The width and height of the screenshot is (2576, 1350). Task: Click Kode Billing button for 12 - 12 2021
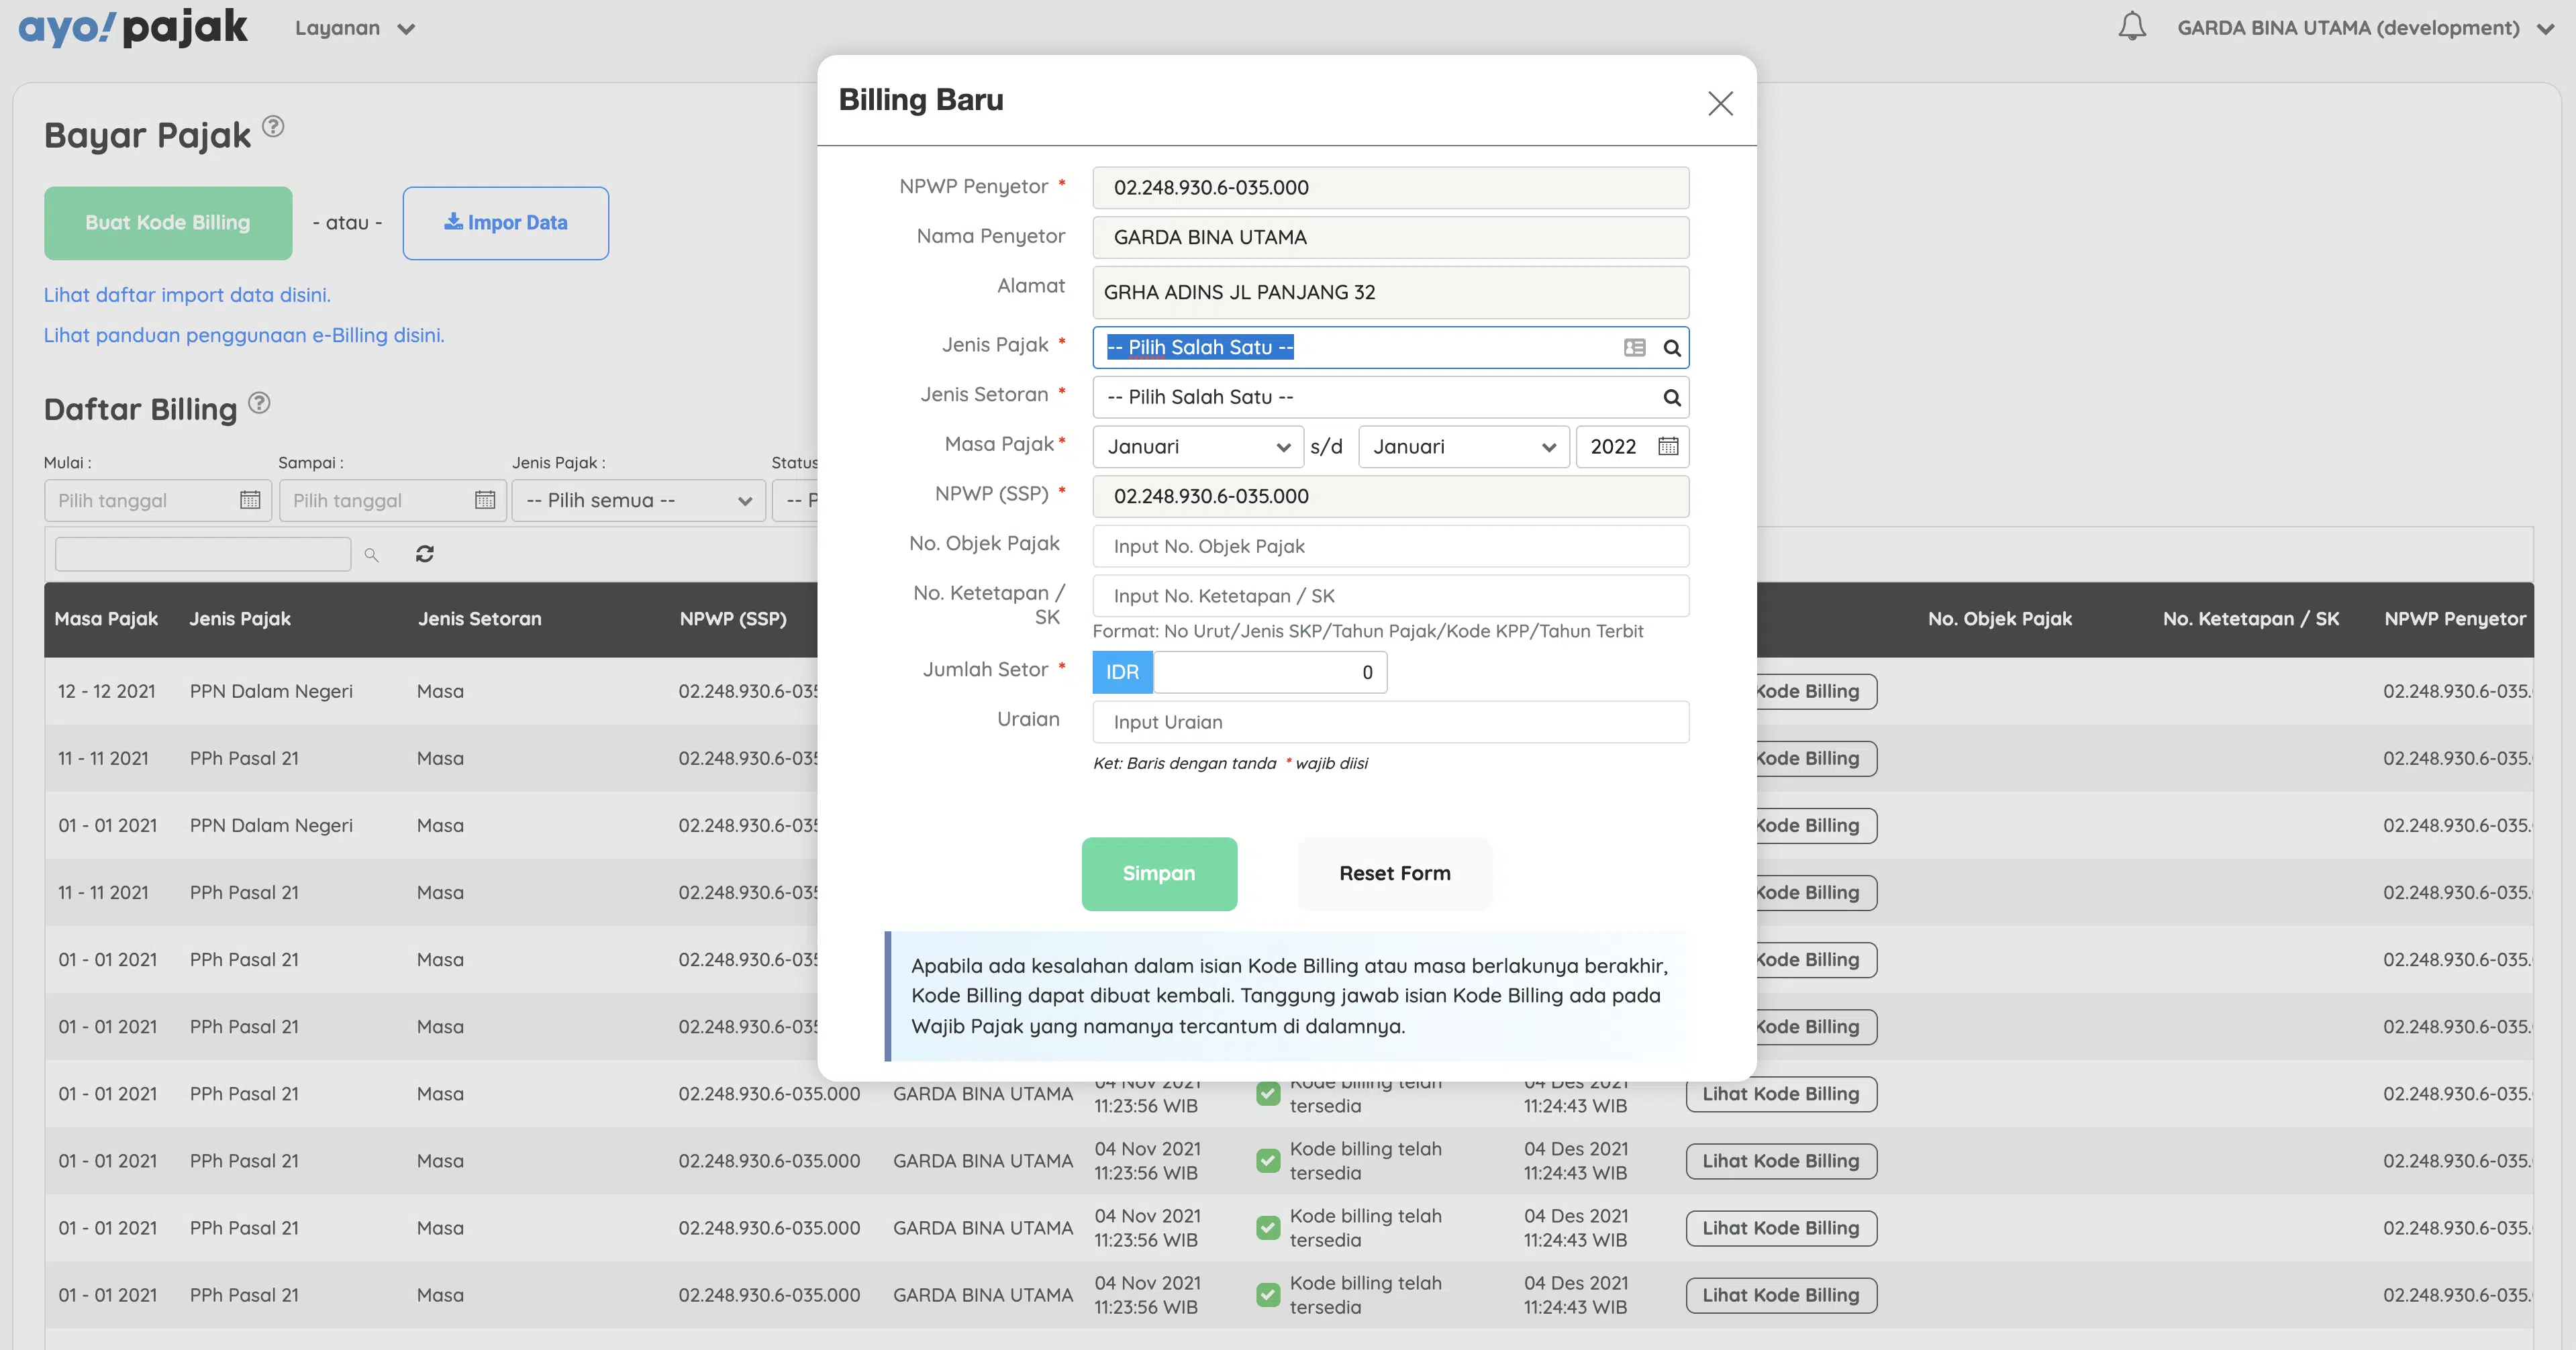(x=1816, y=691)
